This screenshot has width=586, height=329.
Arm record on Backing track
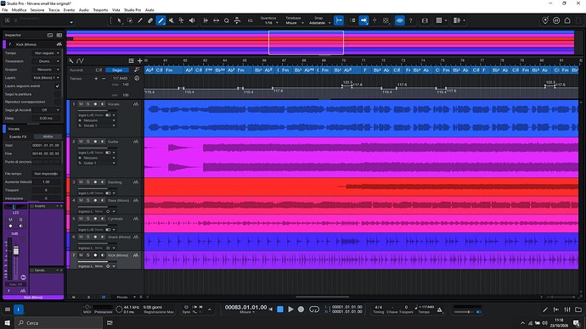pos(95,182)
